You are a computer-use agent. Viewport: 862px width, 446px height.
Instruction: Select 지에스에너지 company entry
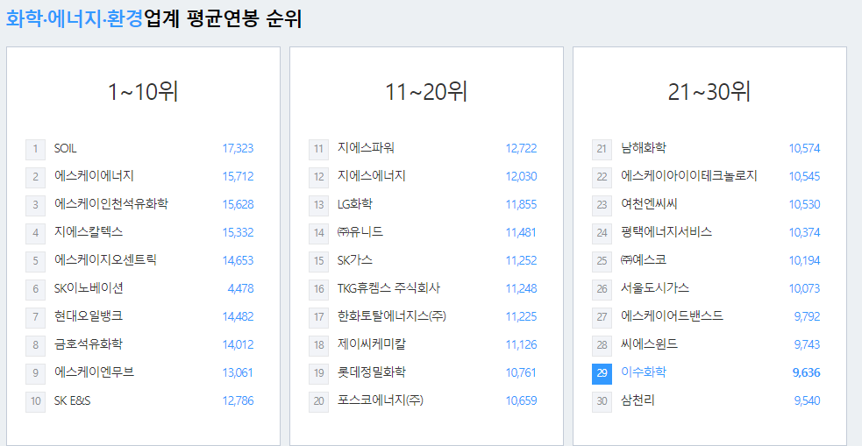[372, 176]
